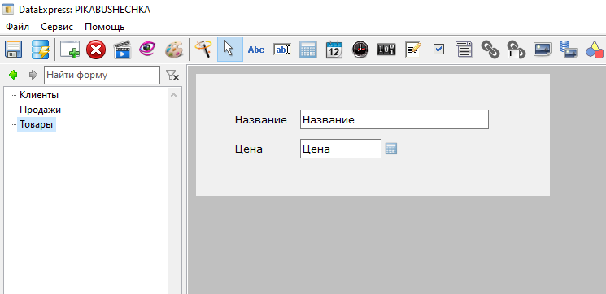Click the clapperboard play icon

(122, 50)
